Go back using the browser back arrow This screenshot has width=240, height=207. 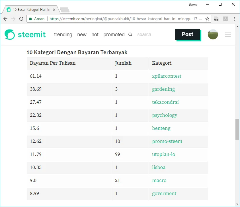(x=5, y=19)
